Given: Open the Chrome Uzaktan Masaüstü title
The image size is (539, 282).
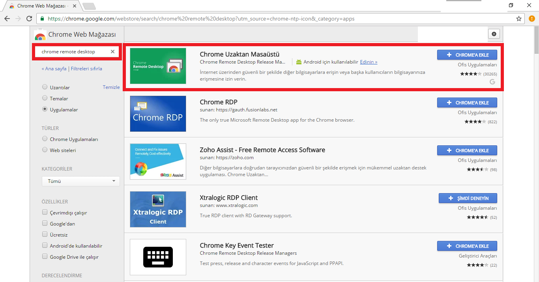Looking at the screenshot, I should click(240, 54).
